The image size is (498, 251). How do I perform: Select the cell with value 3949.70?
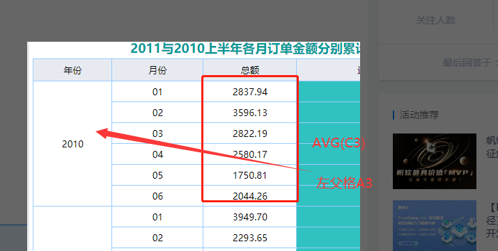249,217
